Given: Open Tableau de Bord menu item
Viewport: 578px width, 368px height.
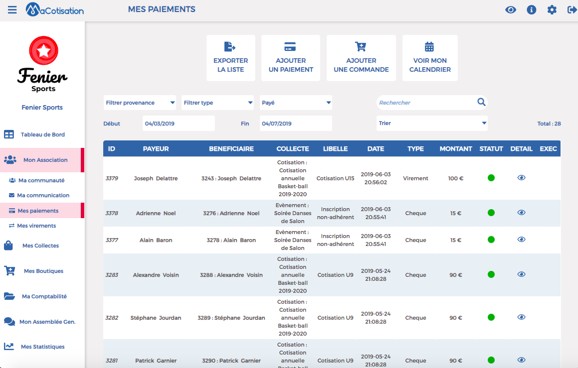Looking at the screenshot, I should coord(43,134).
